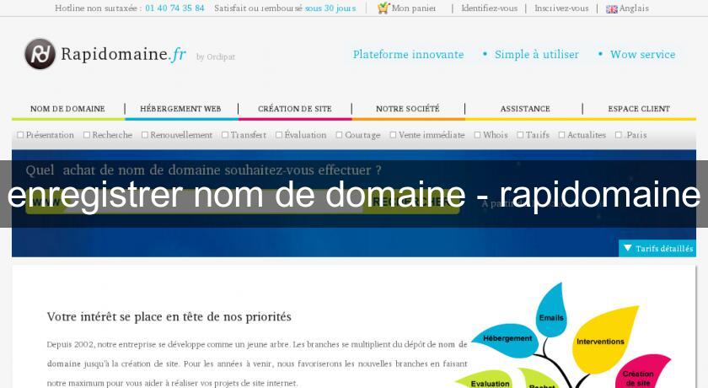Open the Hébergement Web menu

(180, 109)
